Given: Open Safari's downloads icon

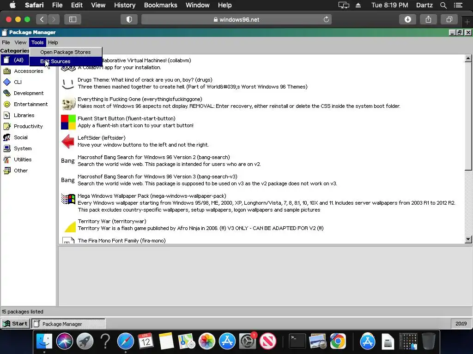Looking at the screenshot, I should 407,19.
